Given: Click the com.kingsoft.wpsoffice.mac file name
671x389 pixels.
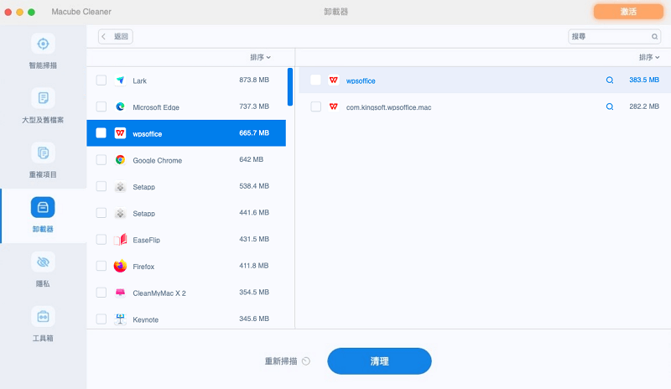Looking at the screenshot, I should click(x=388, y=107).
